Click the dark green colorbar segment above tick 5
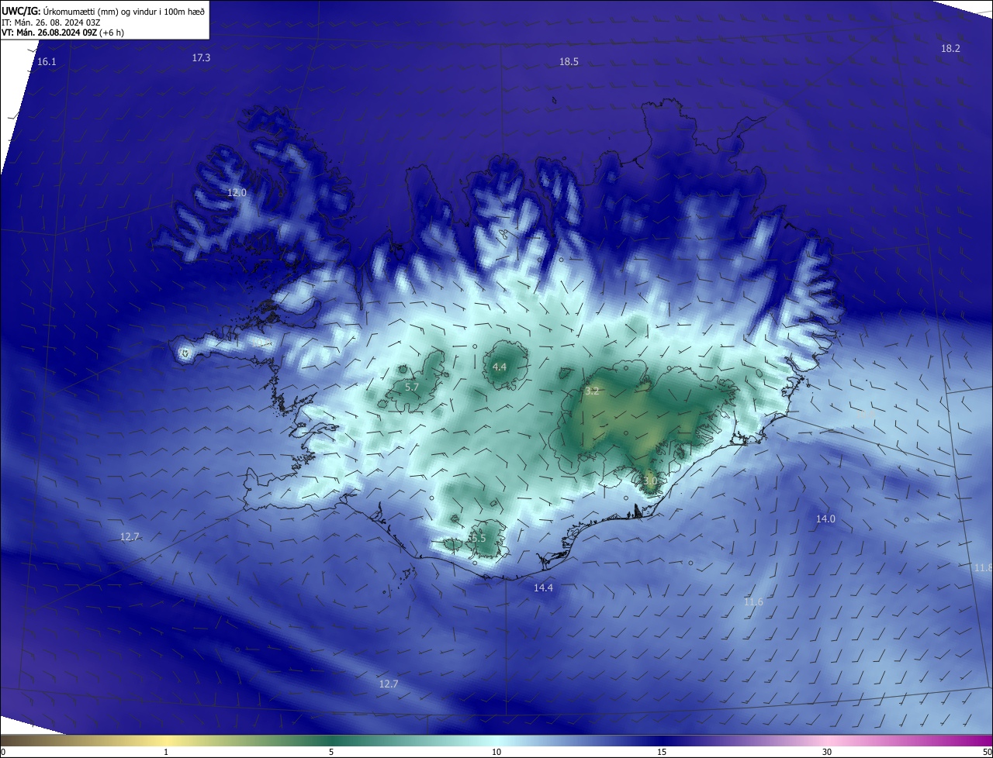Image resolution: width=993 pixels, height=758 pixels. pyautogui.click(x=331, y=740)
